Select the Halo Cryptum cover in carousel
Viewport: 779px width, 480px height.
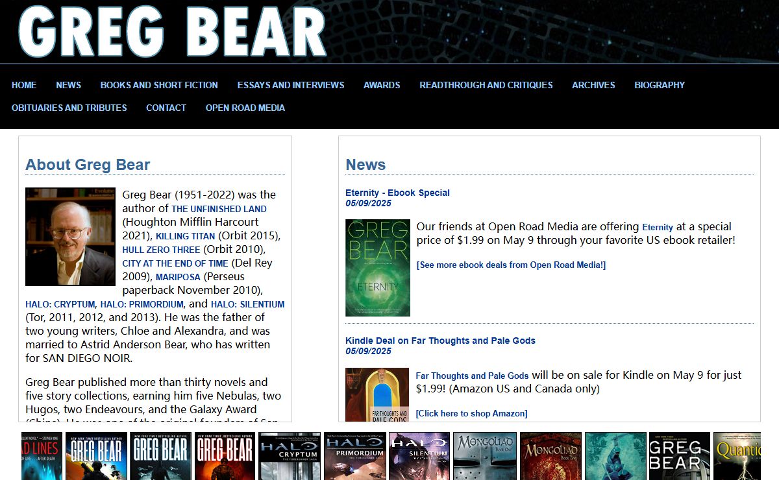coord(290,456)
